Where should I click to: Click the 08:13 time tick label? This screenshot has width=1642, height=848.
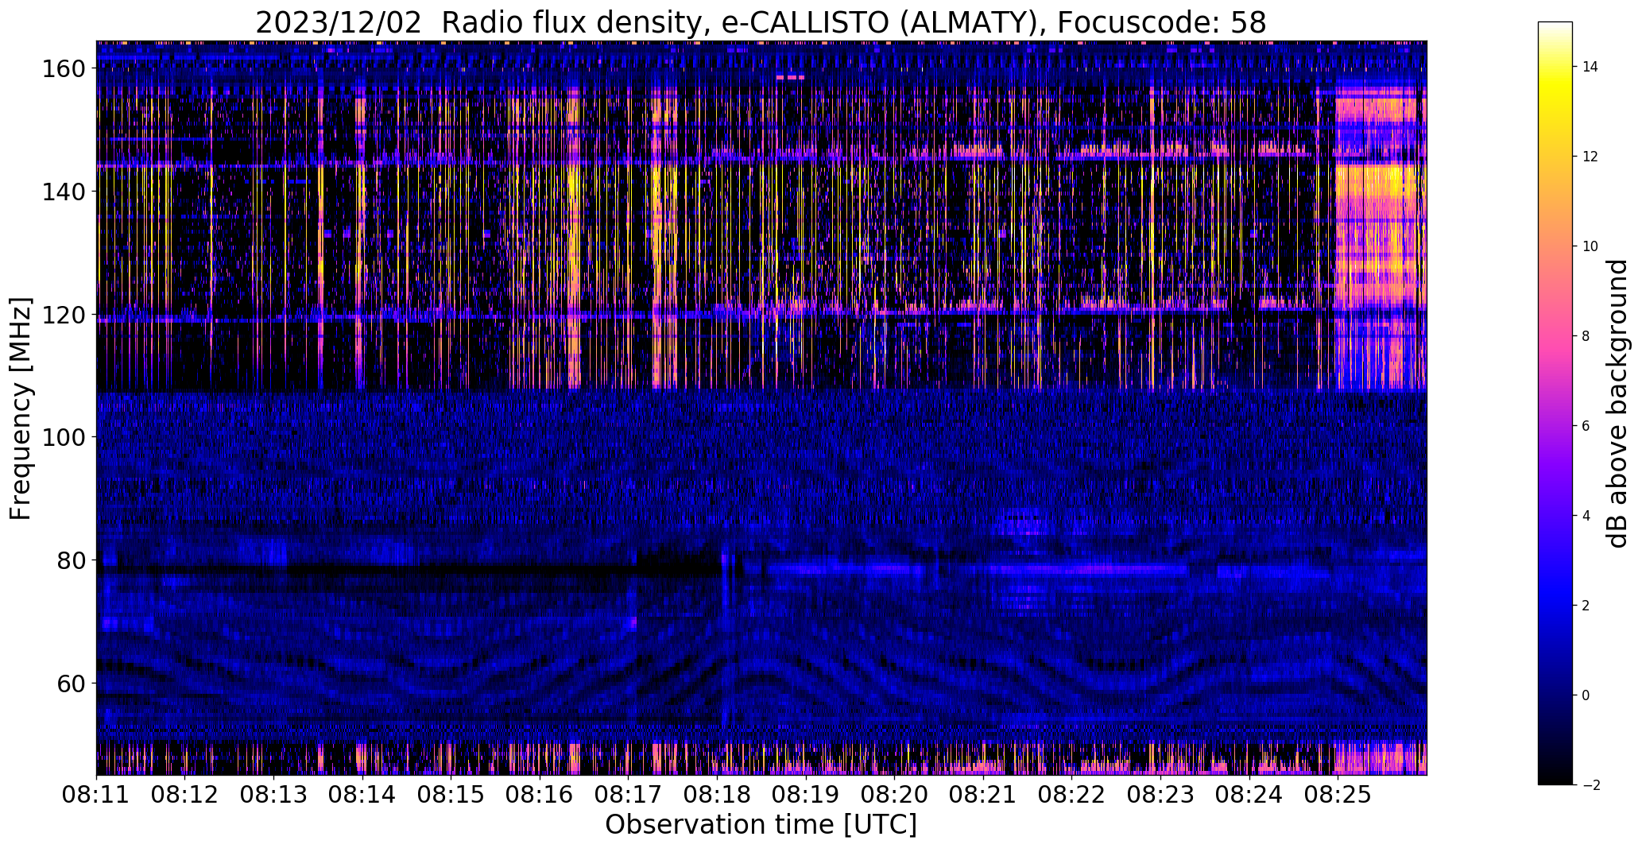coord(273,794)
